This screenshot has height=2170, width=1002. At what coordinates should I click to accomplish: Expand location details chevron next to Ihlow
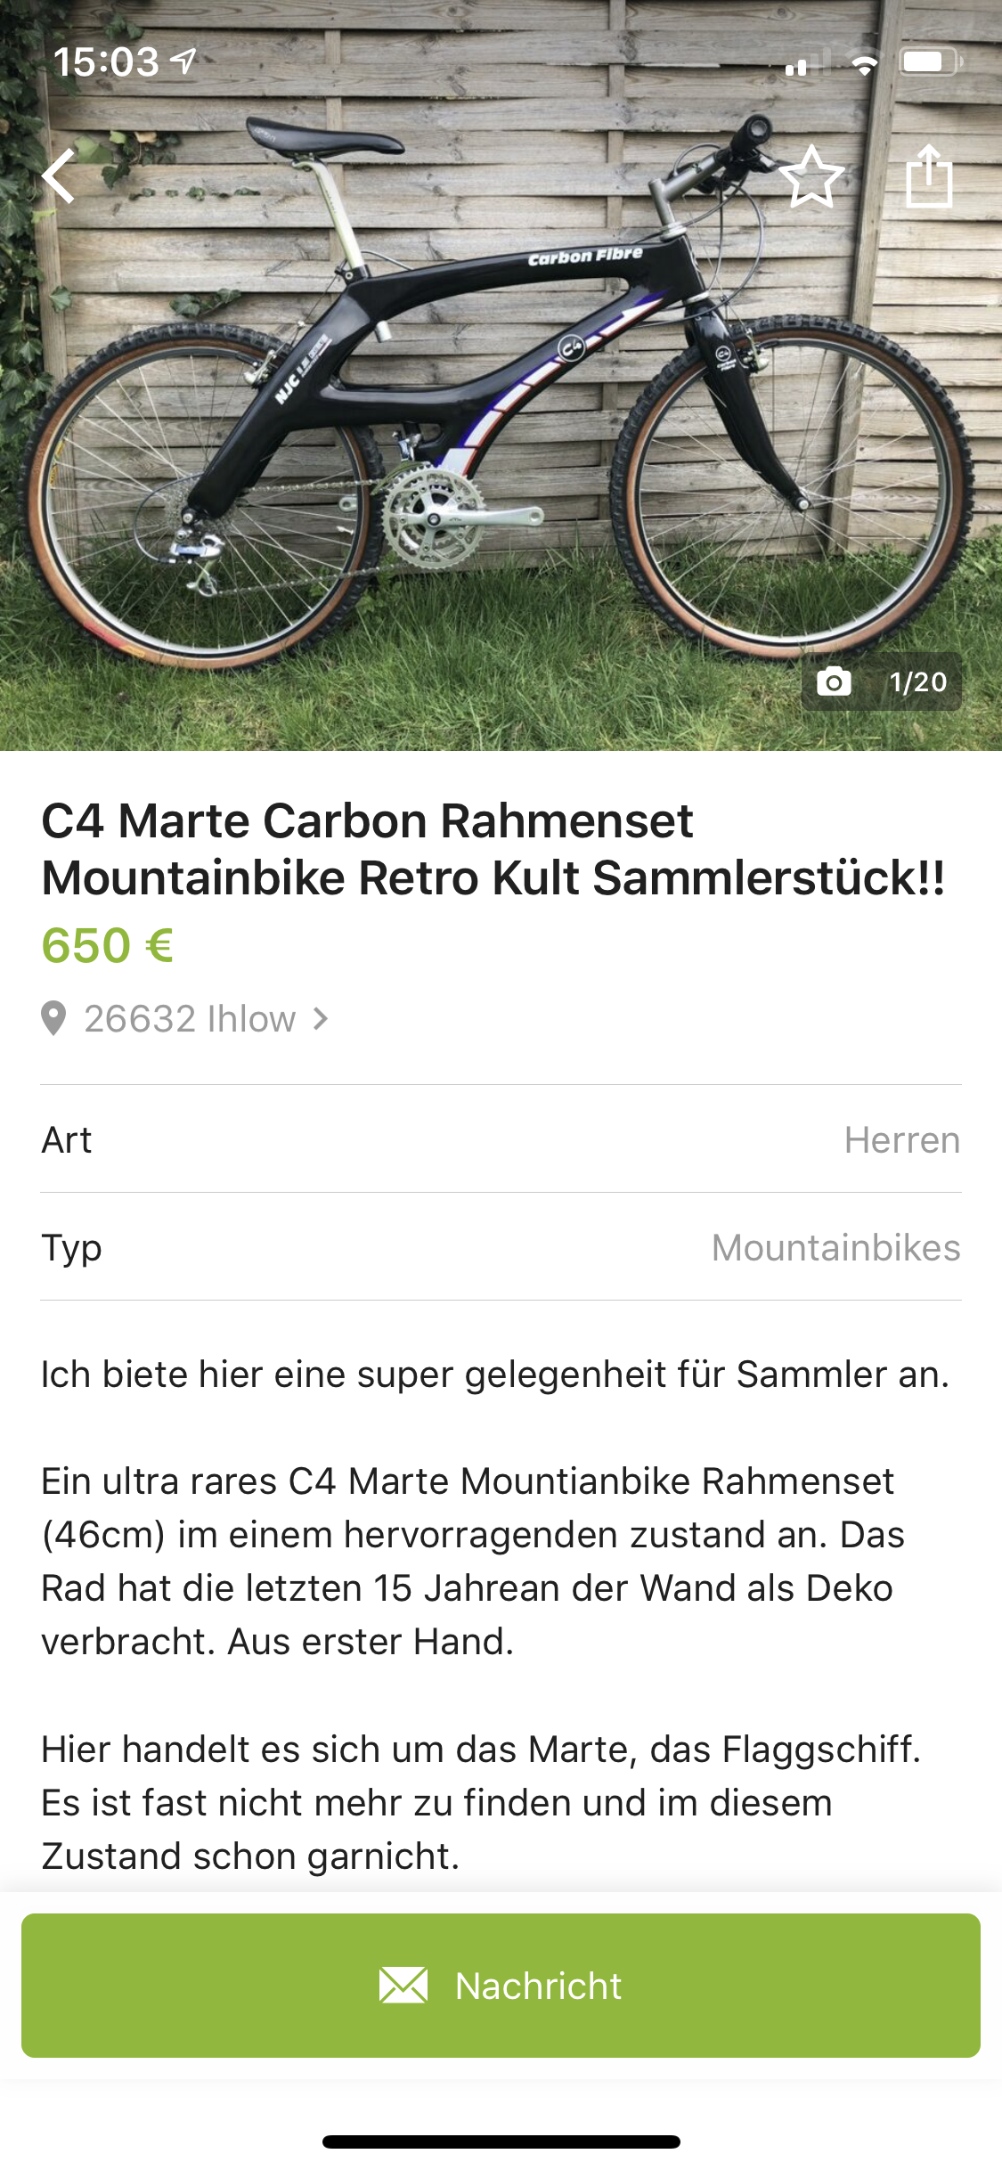click(x=322, y=1018)
